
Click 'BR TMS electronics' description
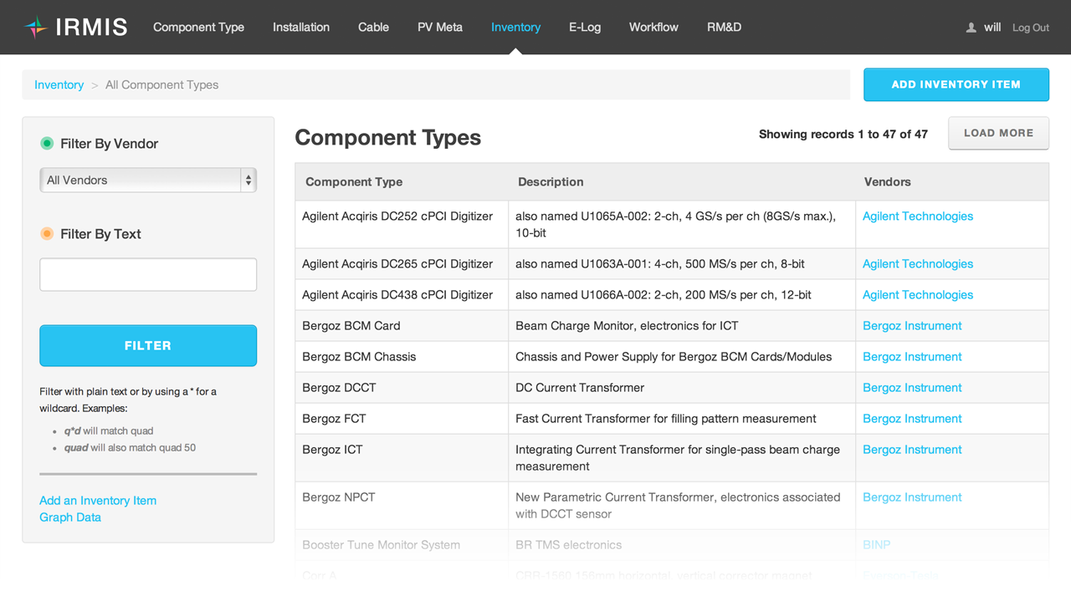pyautogui.click(x=568, y=545)
